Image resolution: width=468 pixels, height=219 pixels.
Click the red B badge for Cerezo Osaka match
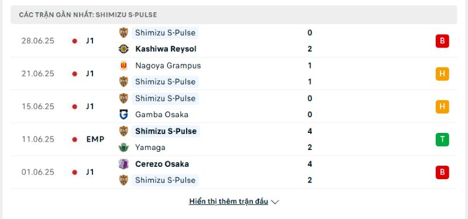pyautogui.click(x=442, y=172)
